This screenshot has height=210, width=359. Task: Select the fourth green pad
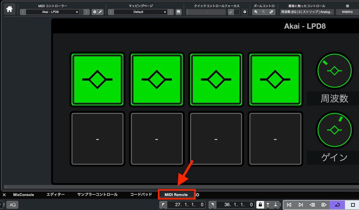pos(275,79)
